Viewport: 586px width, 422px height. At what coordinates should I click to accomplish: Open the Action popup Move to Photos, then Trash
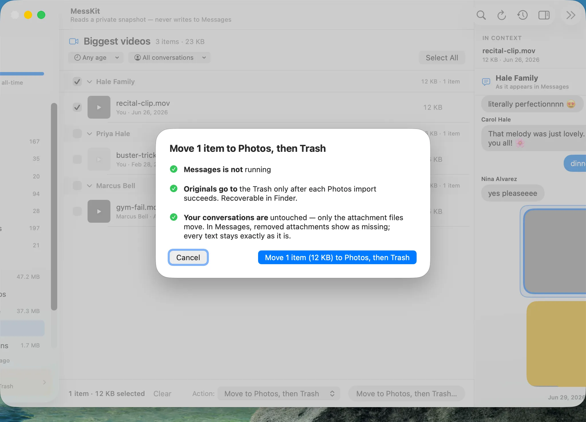pyautogui.click(x=279, y=394)
